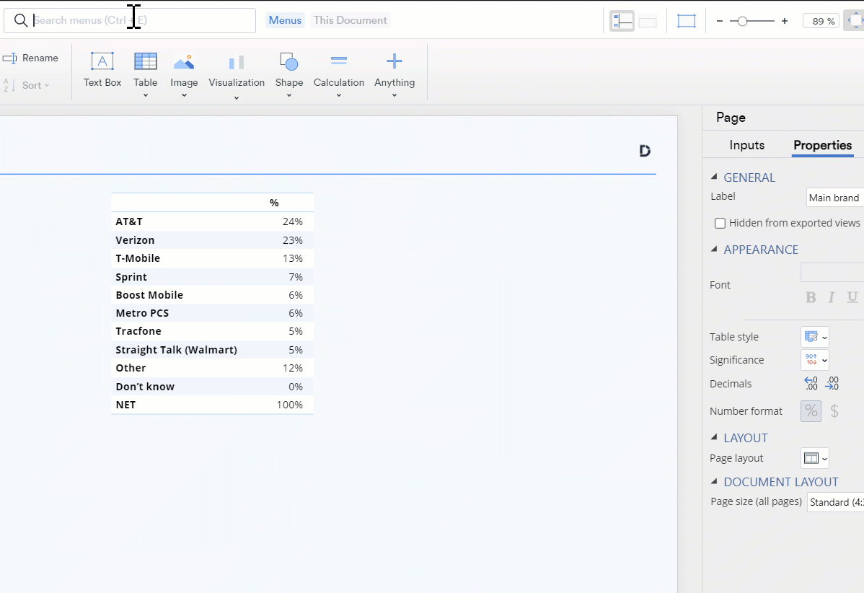Screen dimensions: 864x593
Task: Select the Metro PCS row label
Action: (x=142, y=313)
